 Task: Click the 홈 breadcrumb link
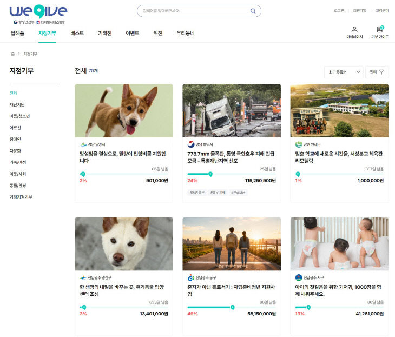12,54
